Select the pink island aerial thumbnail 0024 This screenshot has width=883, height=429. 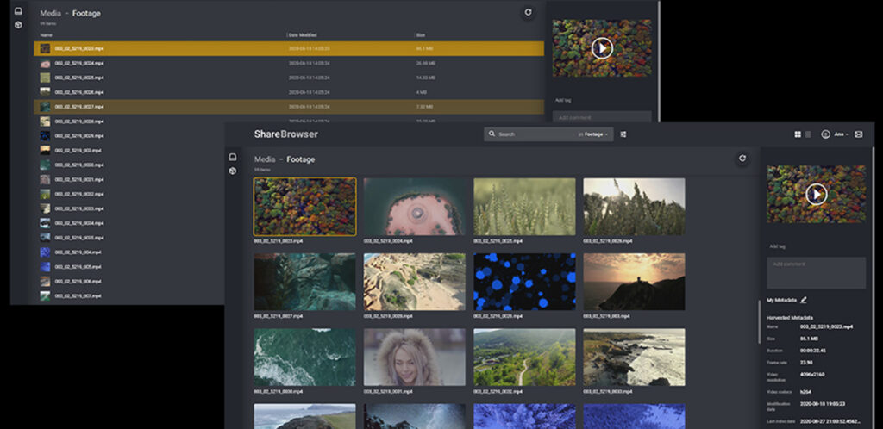(x=415, y=207)
